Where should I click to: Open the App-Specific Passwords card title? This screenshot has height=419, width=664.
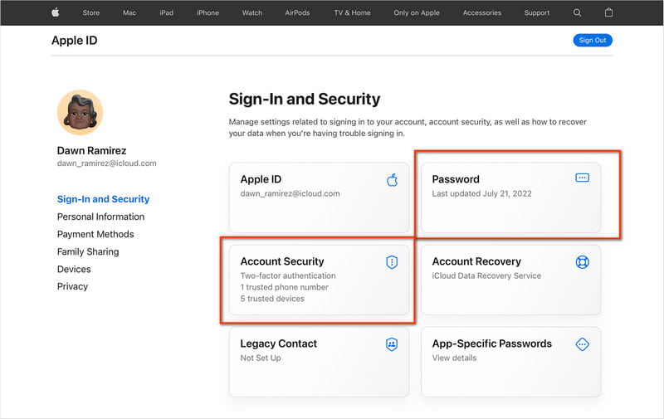(491, 343)
